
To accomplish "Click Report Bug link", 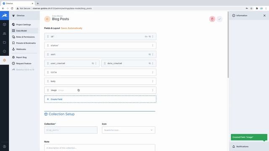I will coord(24,57).
